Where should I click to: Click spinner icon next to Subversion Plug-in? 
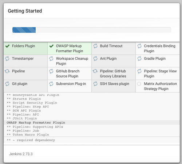(x=51, y=84)
